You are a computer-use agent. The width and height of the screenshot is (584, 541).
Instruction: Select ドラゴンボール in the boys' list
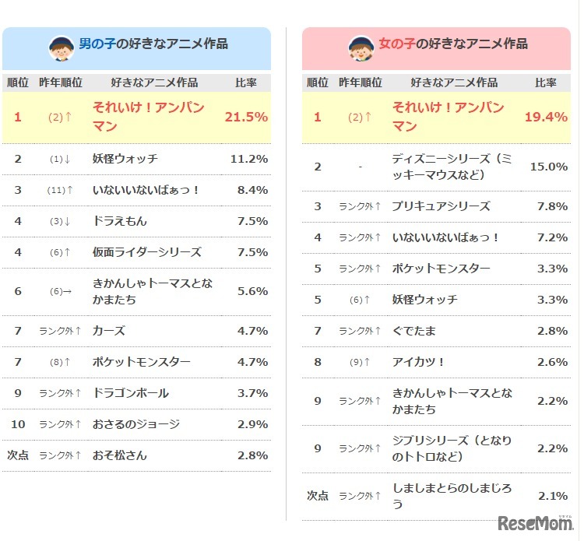click(130, 393)
